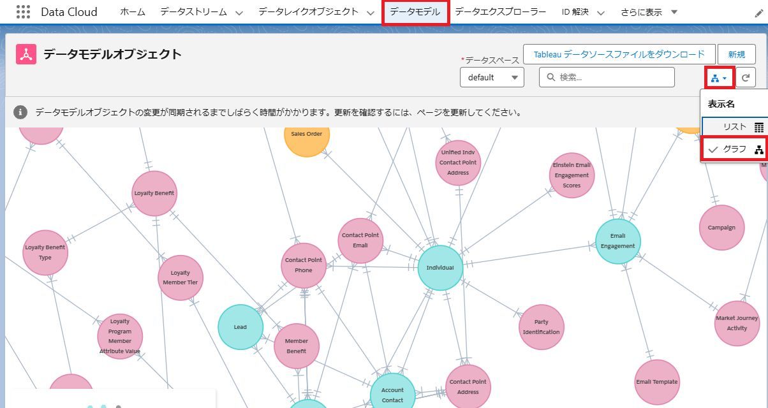The image size is (768, 408).
Task: Click the 検索 search field
Action: pos(607,77)
